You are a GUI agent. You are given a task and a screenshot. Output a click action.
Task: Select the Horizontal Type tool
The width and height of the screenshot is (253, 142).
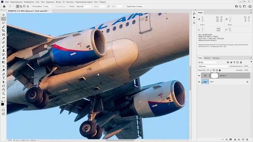tap(4, 78)
